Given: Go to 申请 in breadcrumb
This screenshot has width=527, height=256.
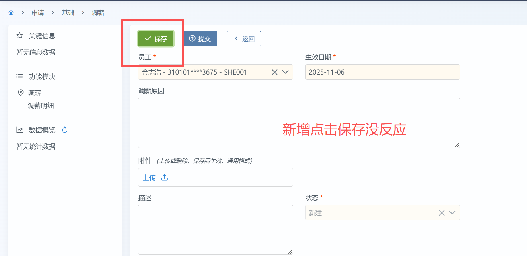Looking at the screenshot, I should pos(38,13).
